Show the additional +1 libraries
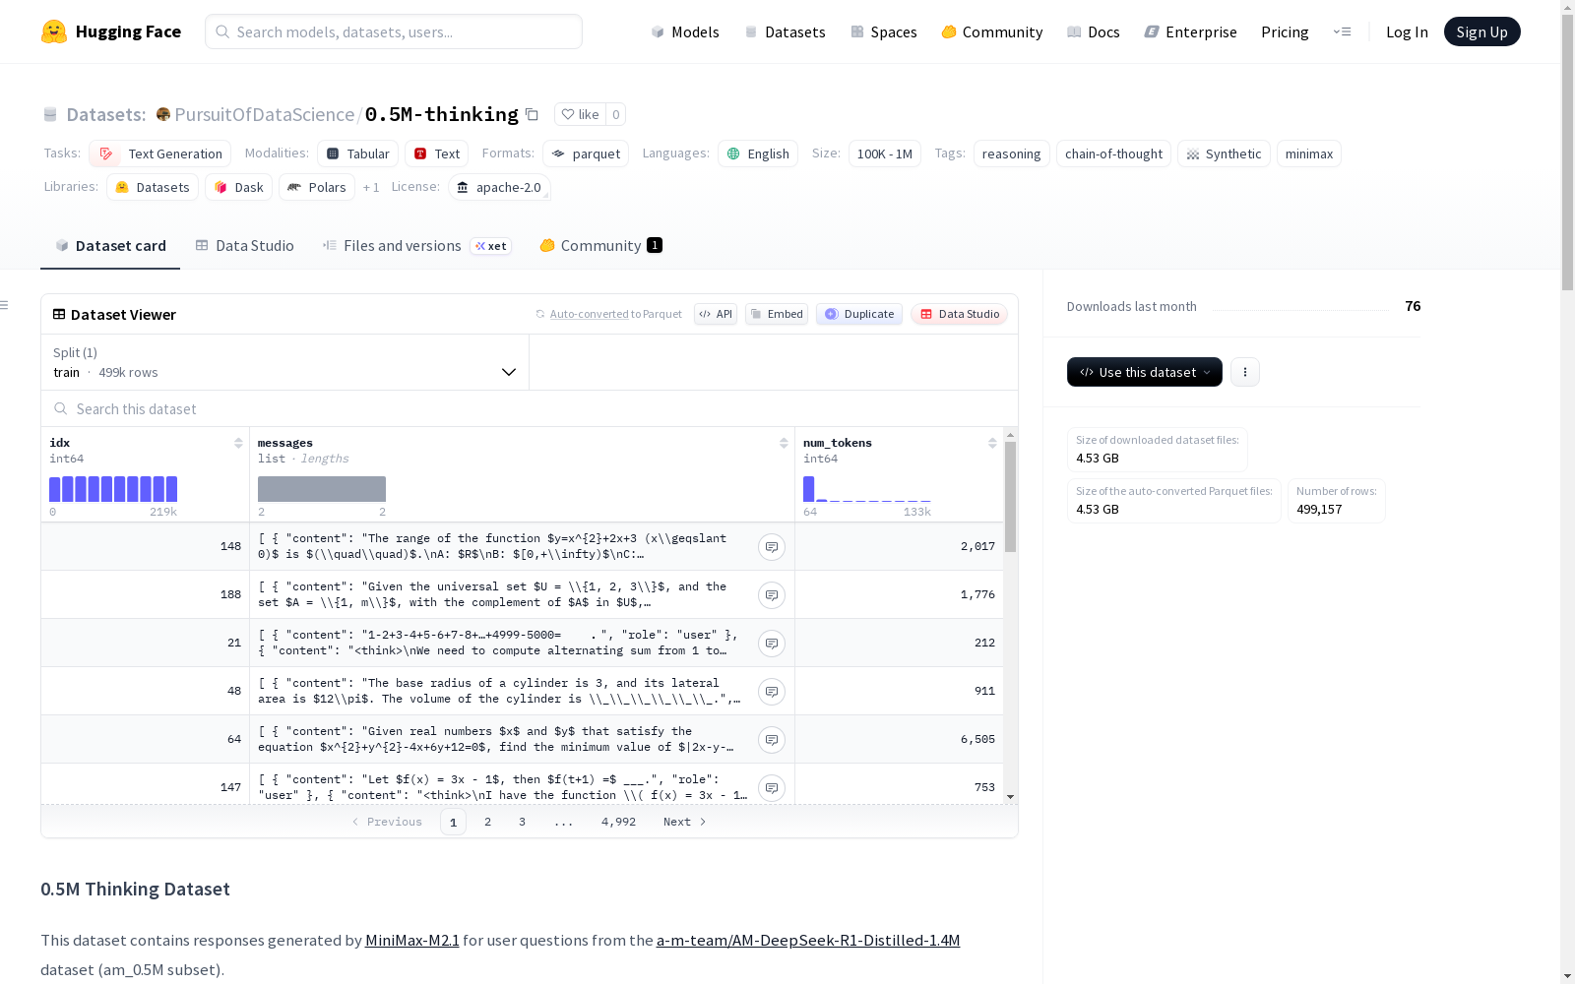The width and height of the screenshot is (1575, 984). [x=371, y=187]
